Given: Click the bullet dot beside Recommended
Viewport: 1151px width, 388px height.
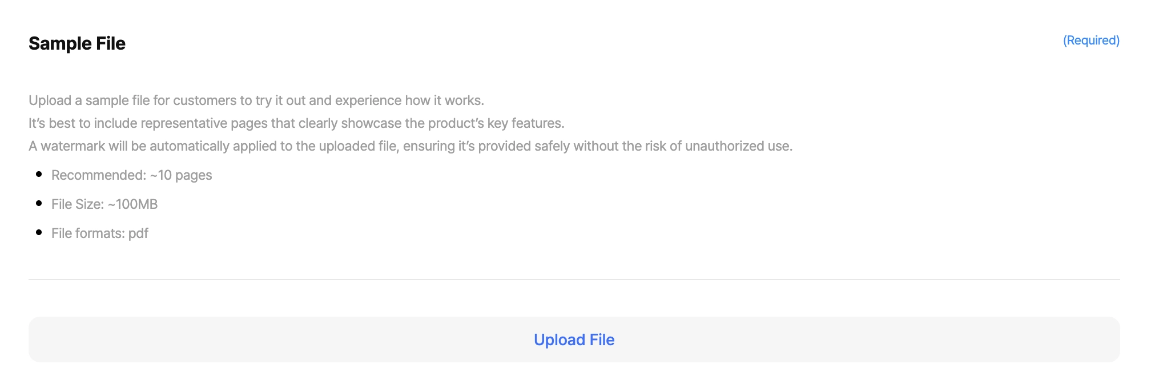Looking at the screenshot, I should [x=39, y=175].
